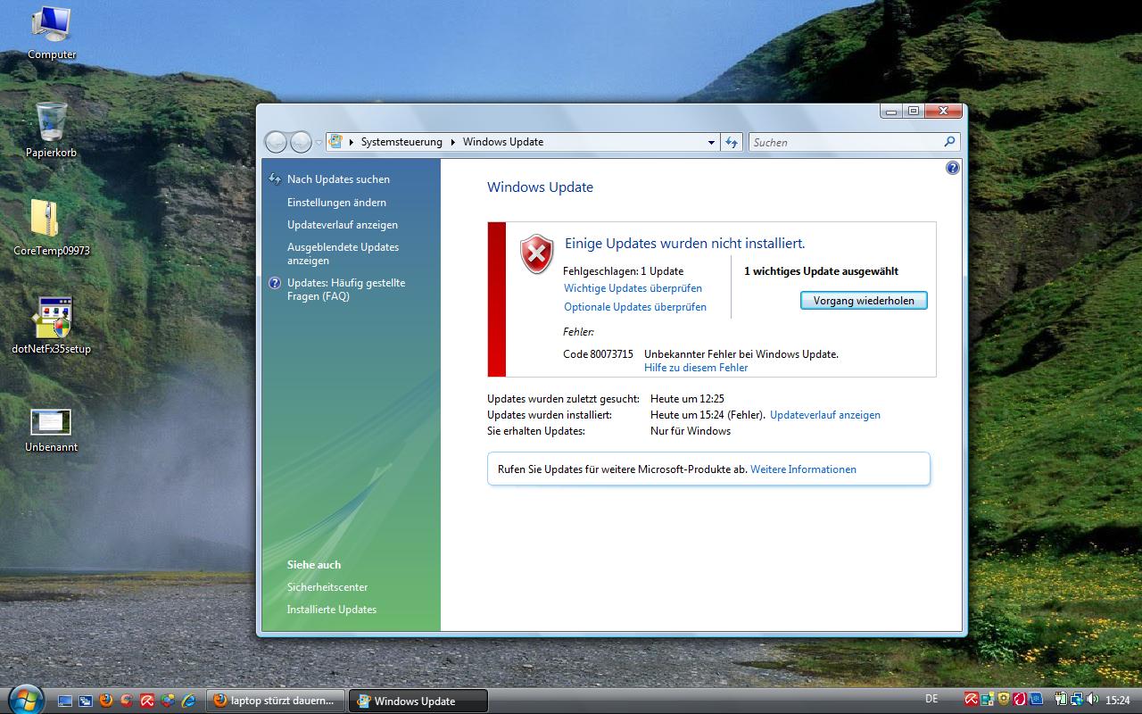This screenshot has width=1142, height=714.
Task: Open Sicherheitscenter link
Action: point(327,587)
